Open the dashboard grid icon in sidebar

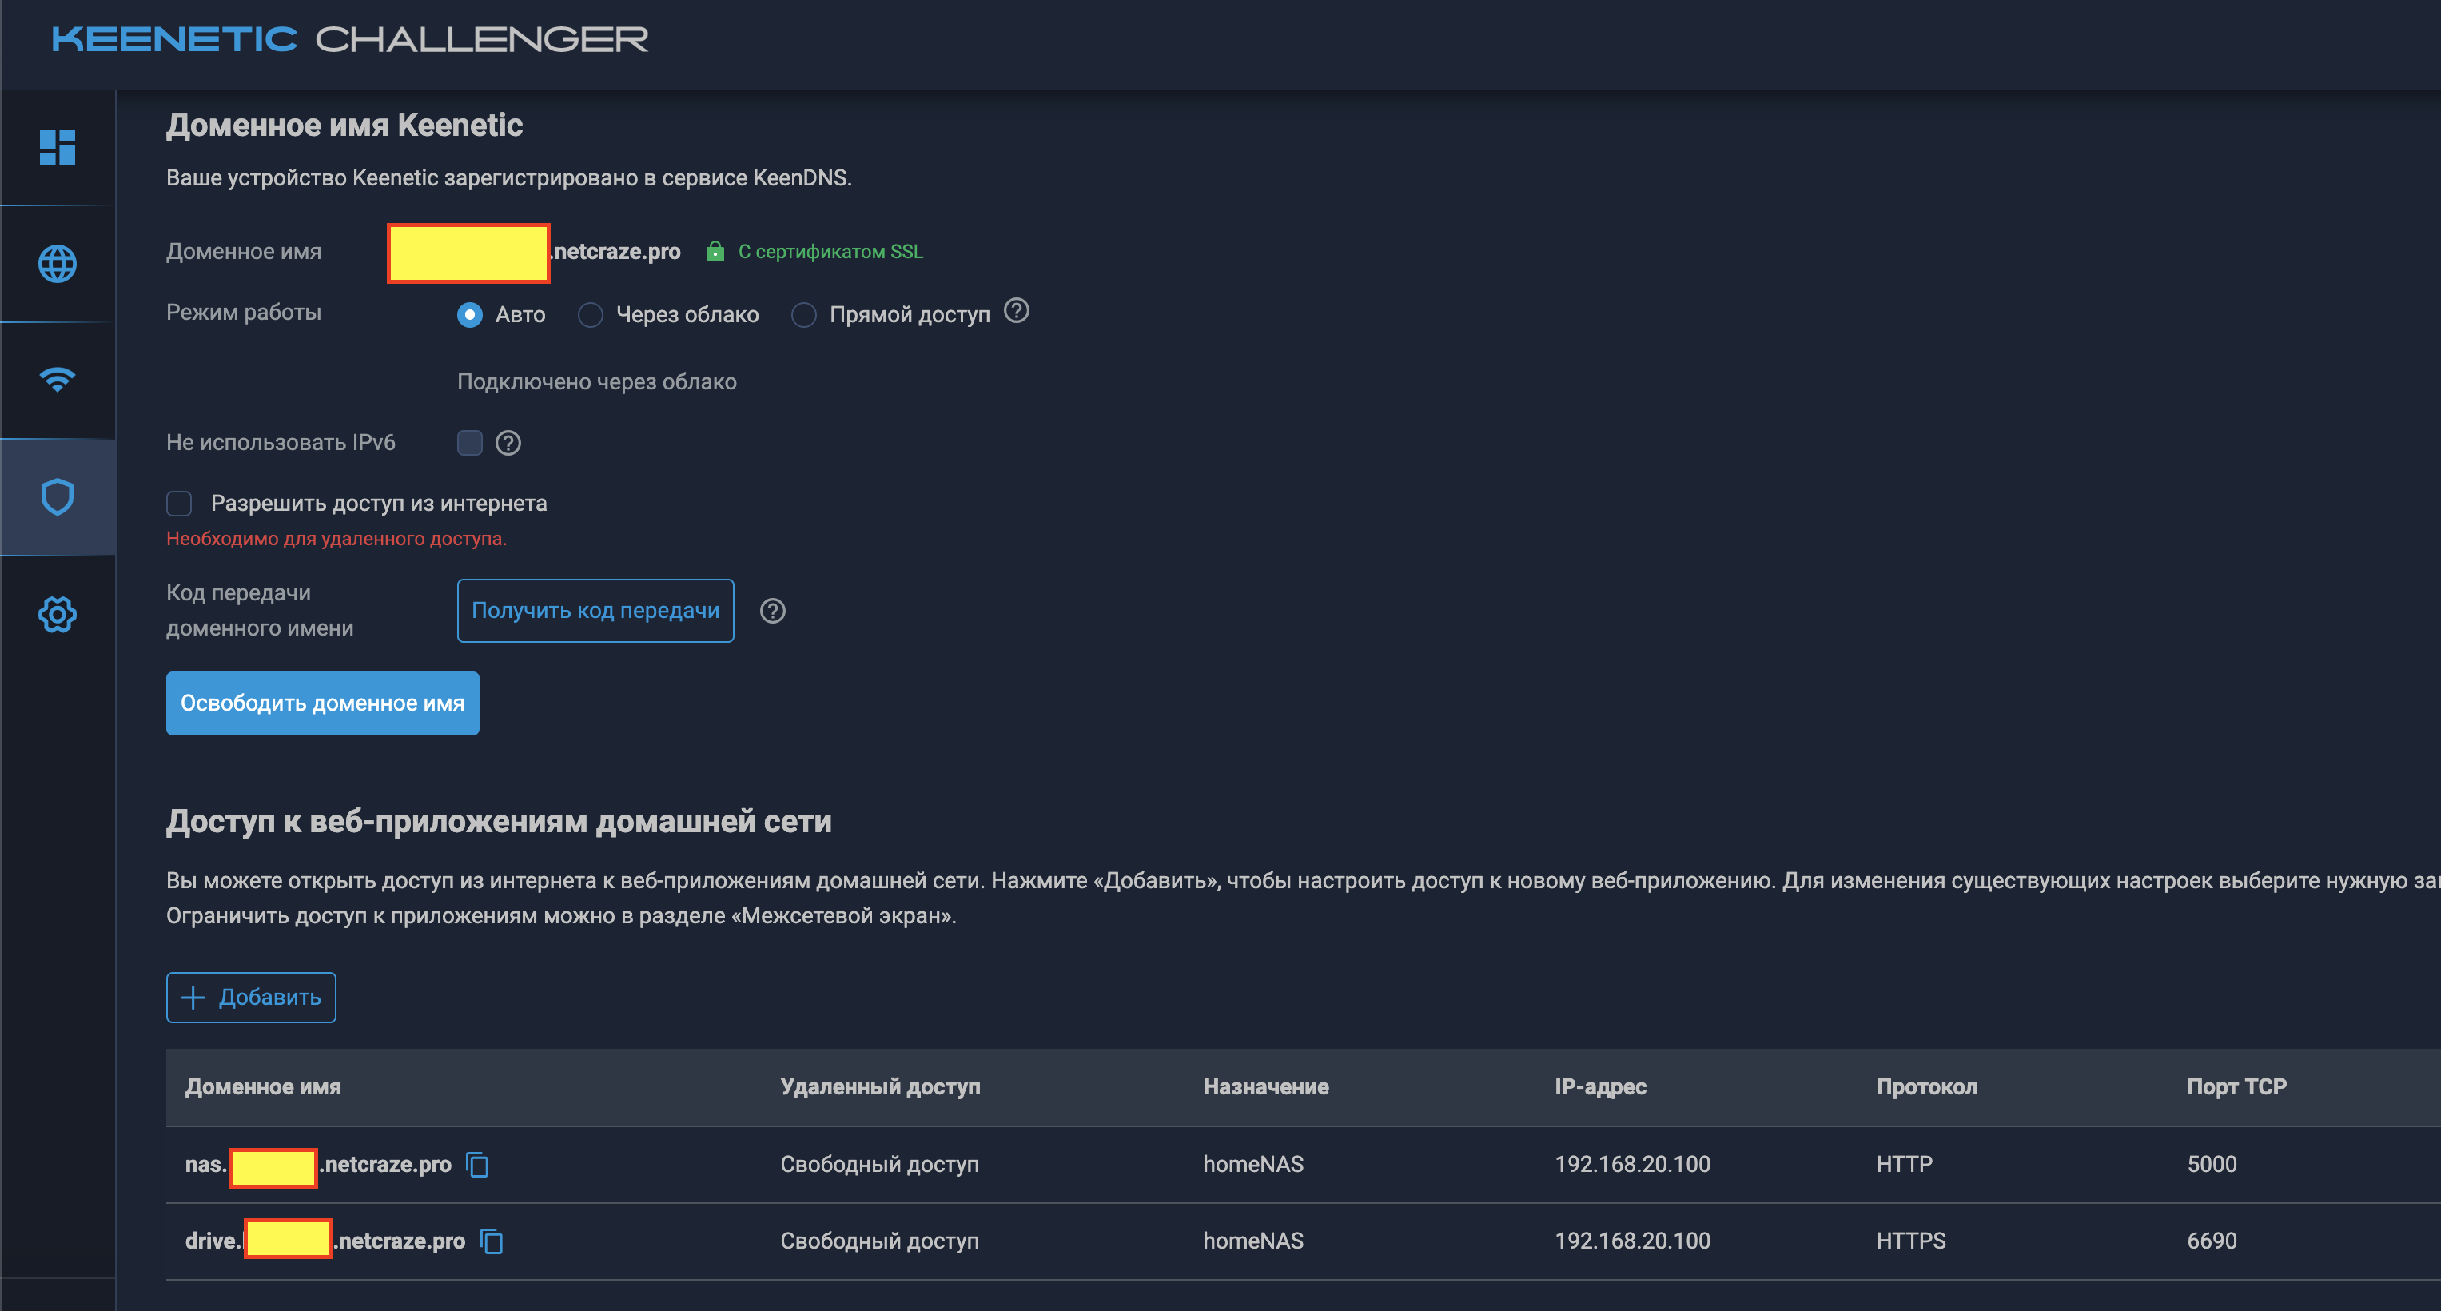point(57,147)
